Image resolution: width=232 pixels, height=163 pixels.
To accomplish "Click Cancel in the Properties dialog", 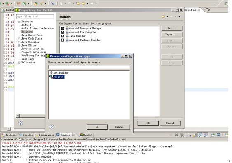I will click(x=170, y=123).
